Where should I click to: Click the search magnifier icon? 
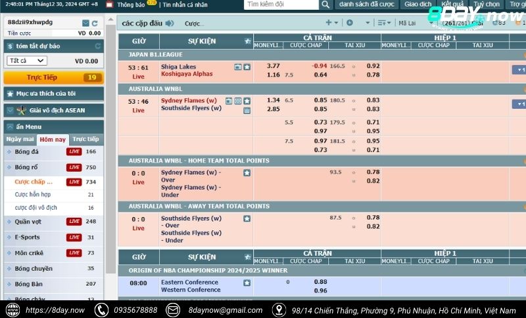pyautogui.click(x=325, y=5)
